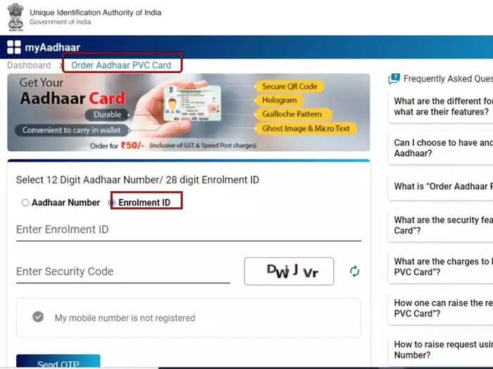This screenshot has height=369, width=493.
Task: Expand FAQ about security features of the card
Action: (x=440, y=226)
